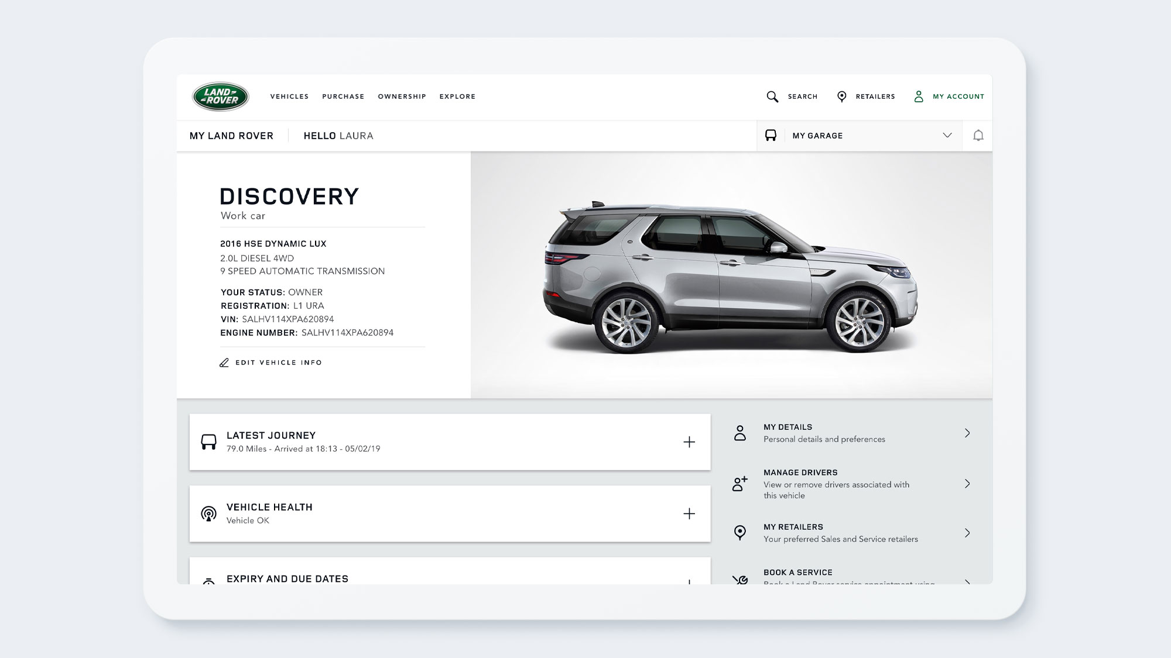Click the Expiry and Due Dates title
This screenshot has width=1171, height=658.
click(287, 579)
